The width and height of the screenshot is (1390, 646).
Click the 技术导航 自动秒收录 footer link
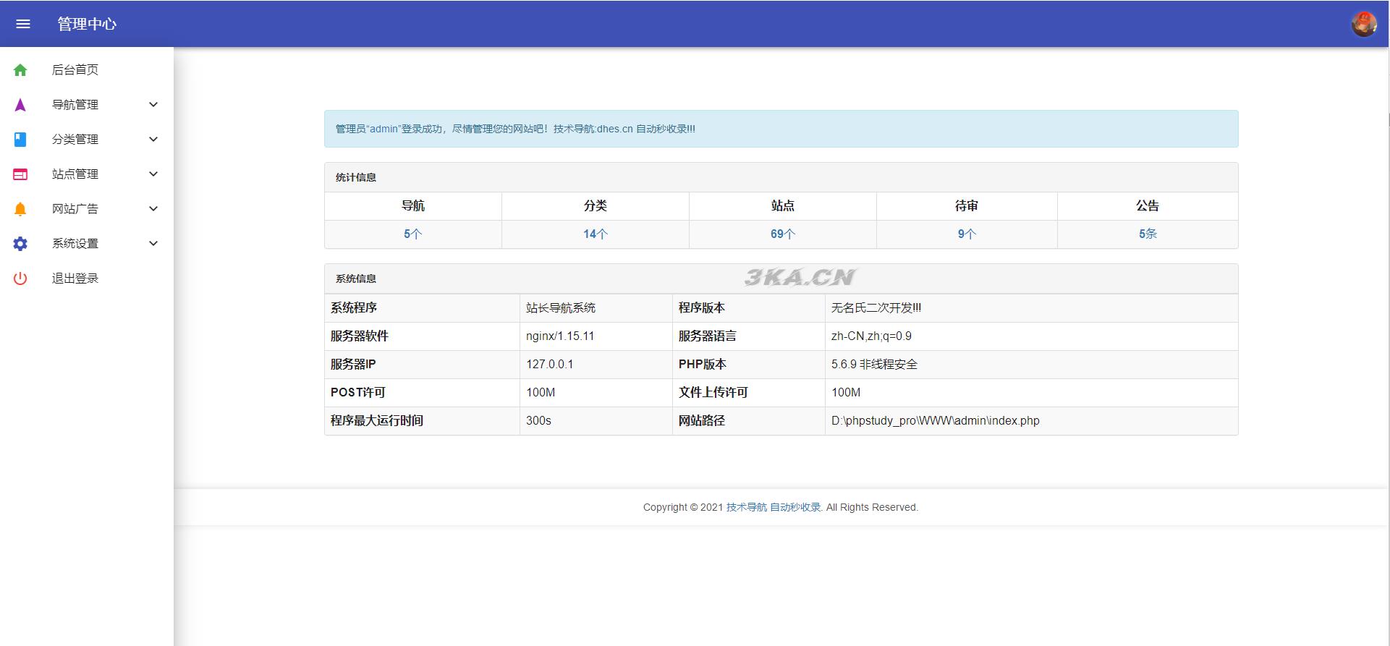point(773,507)
